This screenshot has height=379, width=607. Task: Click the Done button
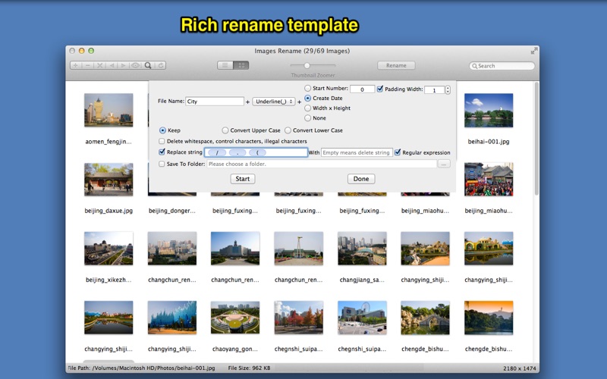pos(361,179)
